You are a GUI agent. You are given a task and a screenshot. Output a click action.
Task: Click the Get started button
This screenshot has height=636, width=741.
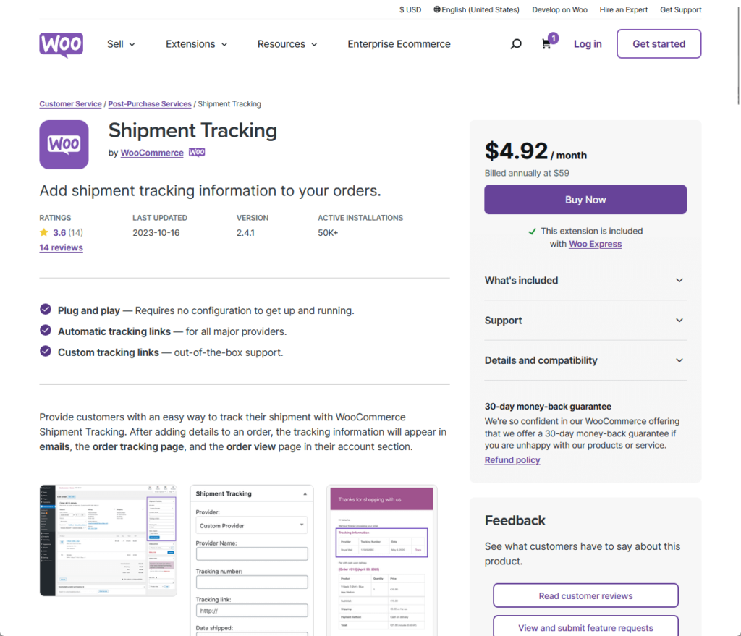(x=659, y=44)
